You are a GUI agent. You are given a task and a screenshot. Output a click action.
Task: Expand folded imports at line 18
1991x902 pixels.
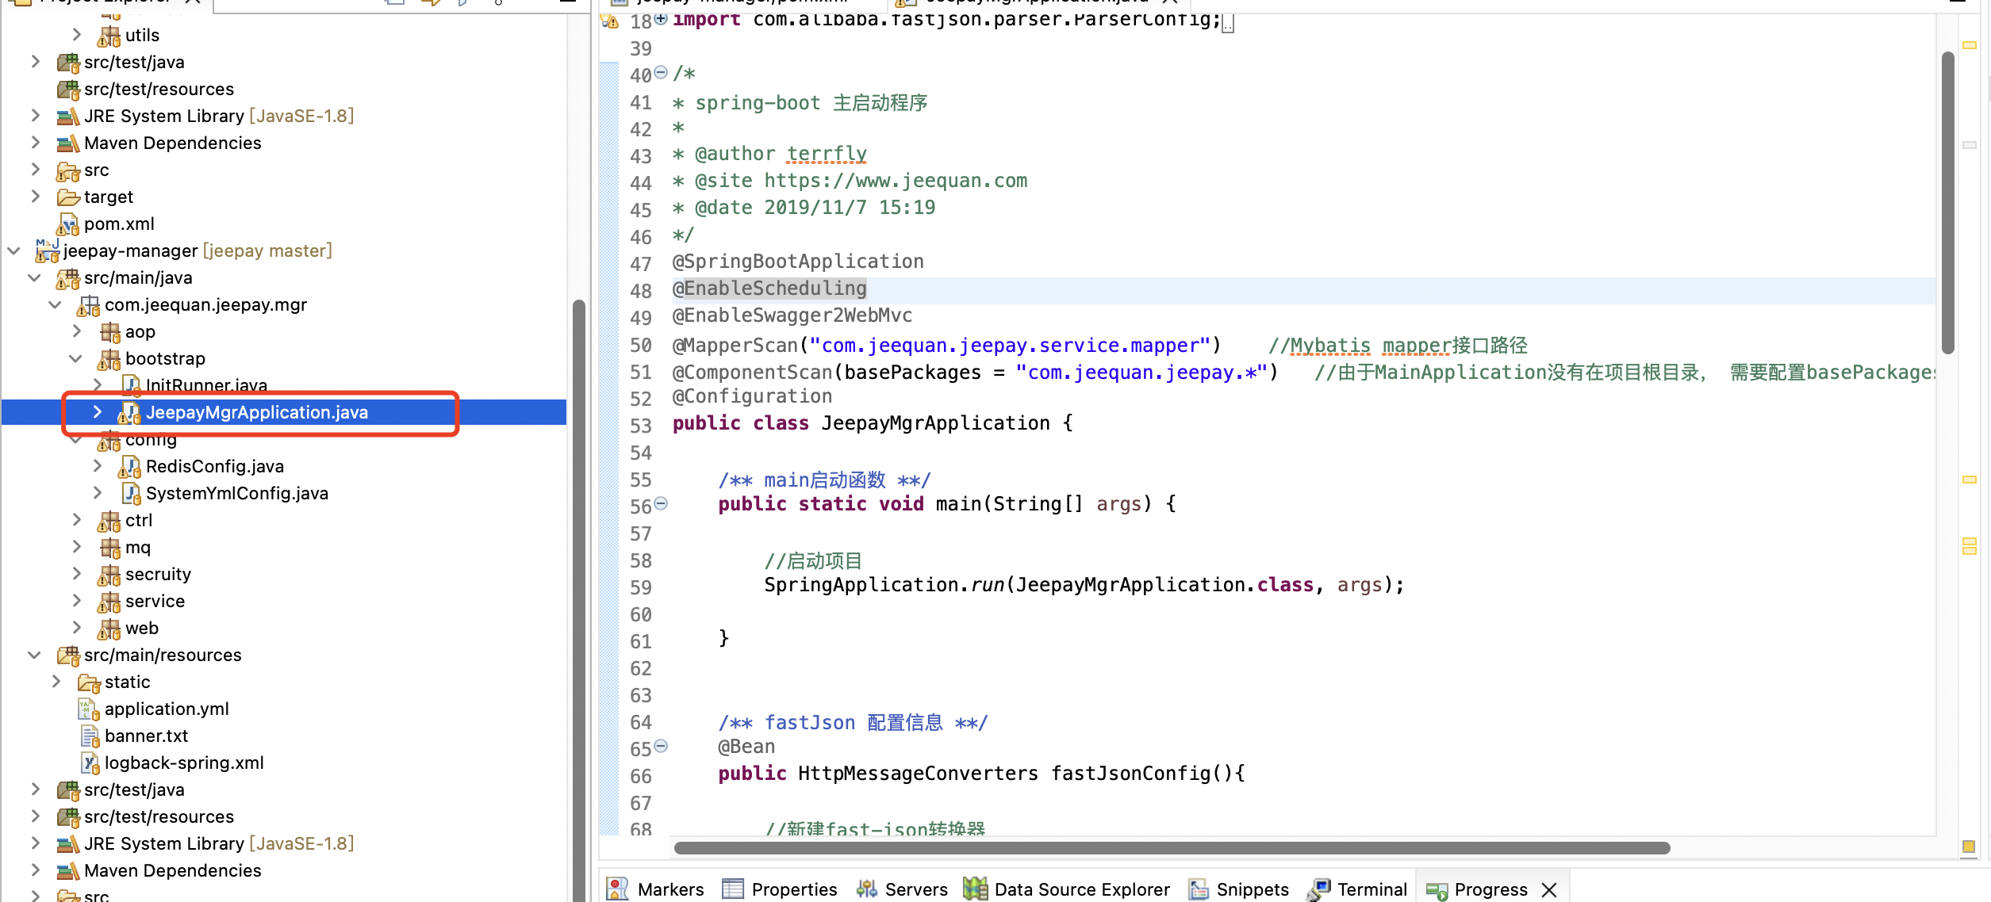(661, 19)
